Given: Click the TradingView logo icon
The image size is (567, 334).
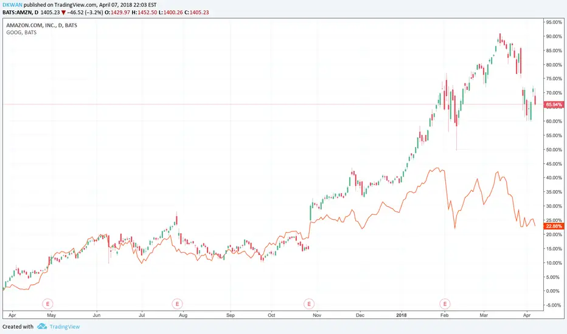Looking at the screenshot, I should click(42, 327).
